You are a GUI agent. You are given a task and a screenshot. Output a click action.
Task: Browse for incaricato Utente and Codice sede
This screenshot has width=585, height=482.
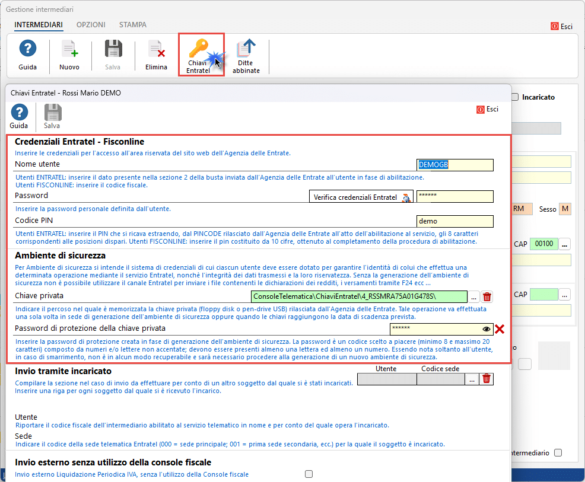(x=472, y=379)
